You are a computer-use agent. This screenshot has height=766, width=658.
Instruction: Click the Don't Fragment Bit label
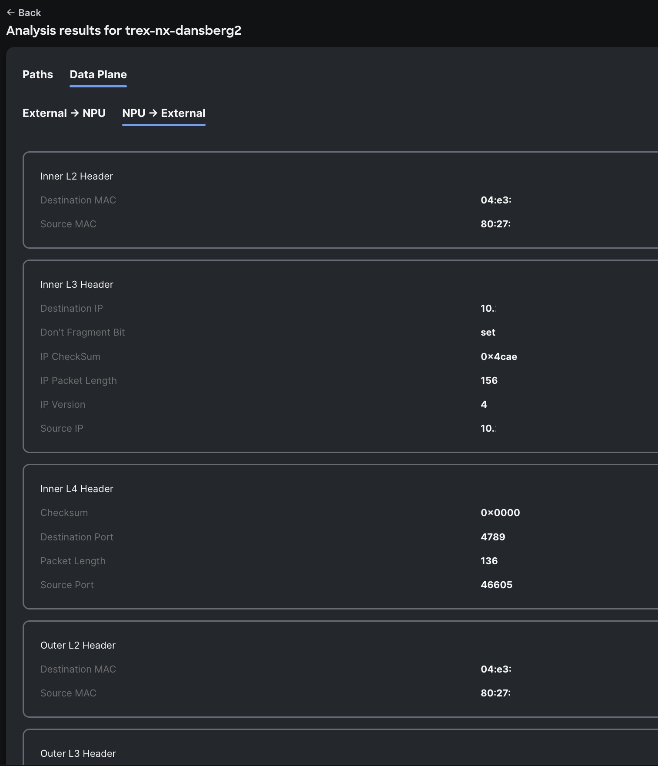(83, 332)
